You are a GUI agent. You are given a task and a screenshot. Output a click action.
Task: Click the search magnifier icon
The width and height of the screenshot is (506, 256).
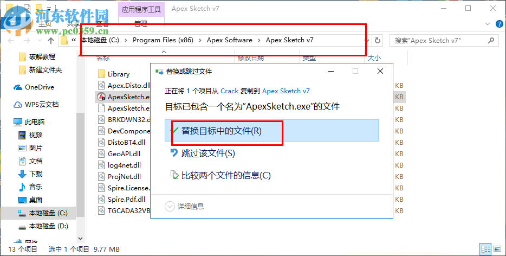click(x=491, y=40)
